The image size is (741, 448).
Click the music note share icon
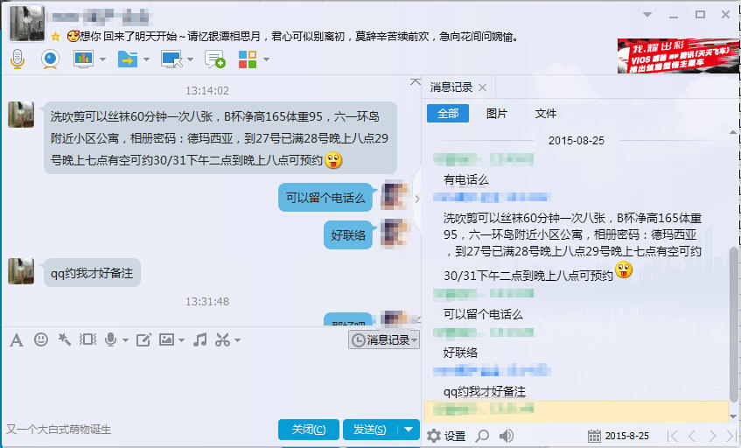coord(199,339)
